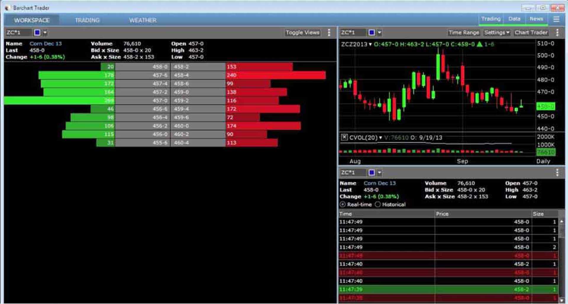Switch to the WEATHER tab
The height and width of the screenshot is (304, 568).
[x=143, y=20]
